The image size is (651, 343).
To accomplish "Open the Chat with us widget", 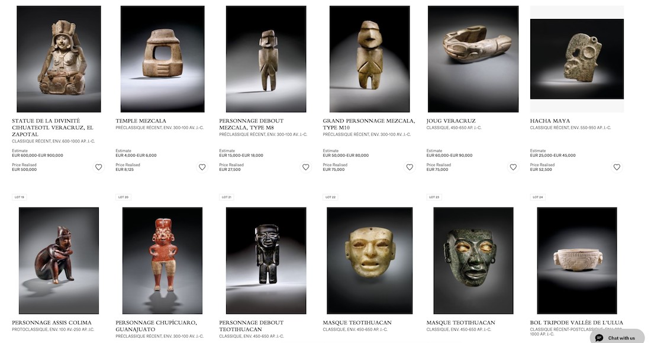I will point(617,337).
